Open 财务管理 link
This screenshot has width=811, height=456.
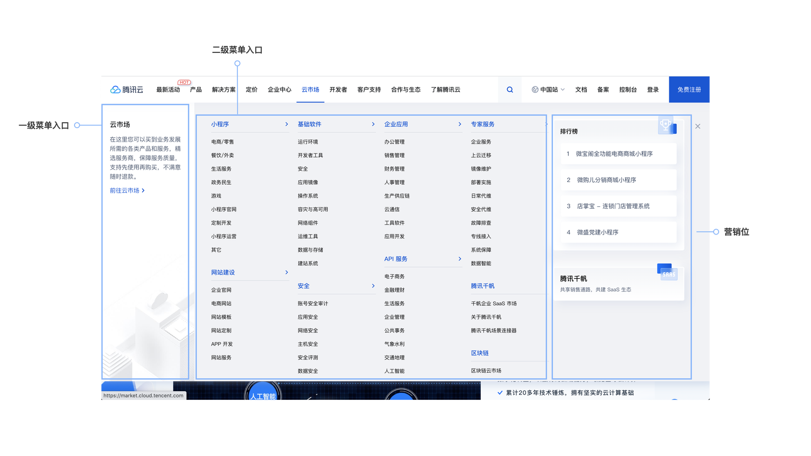pyautogui.click(x=394, y=169)
